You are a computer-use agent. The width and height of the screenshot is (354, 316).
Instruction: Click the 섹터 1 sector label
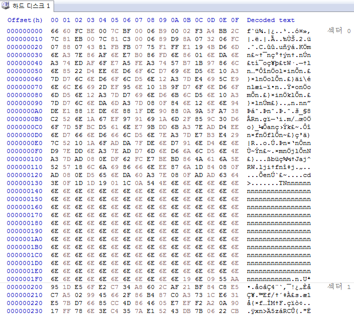click(x=339, y=286)
